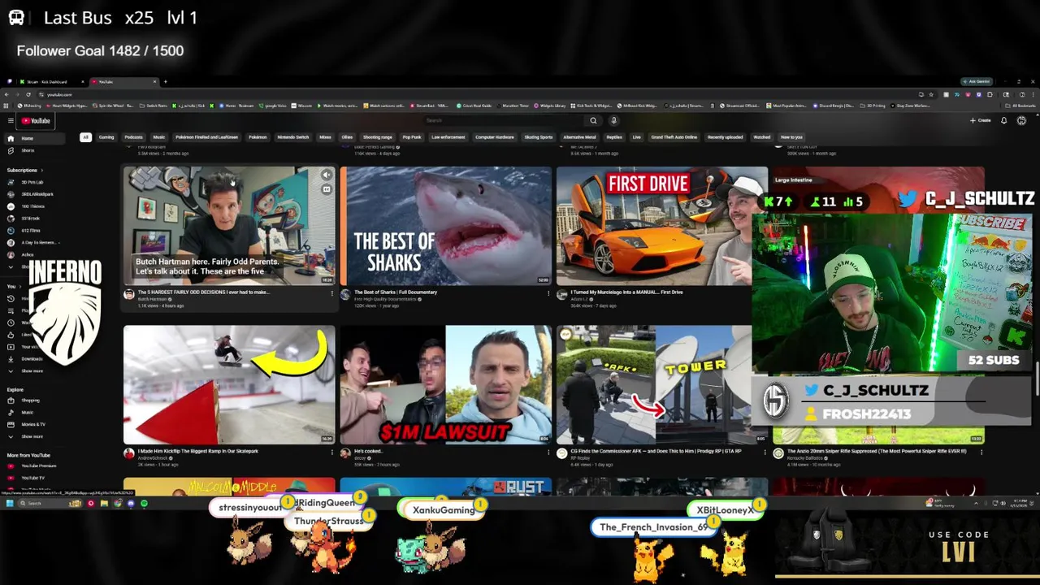Open the Butch Hartman video thumbnail
The image size is (1040, 585).
coord(229,226)
